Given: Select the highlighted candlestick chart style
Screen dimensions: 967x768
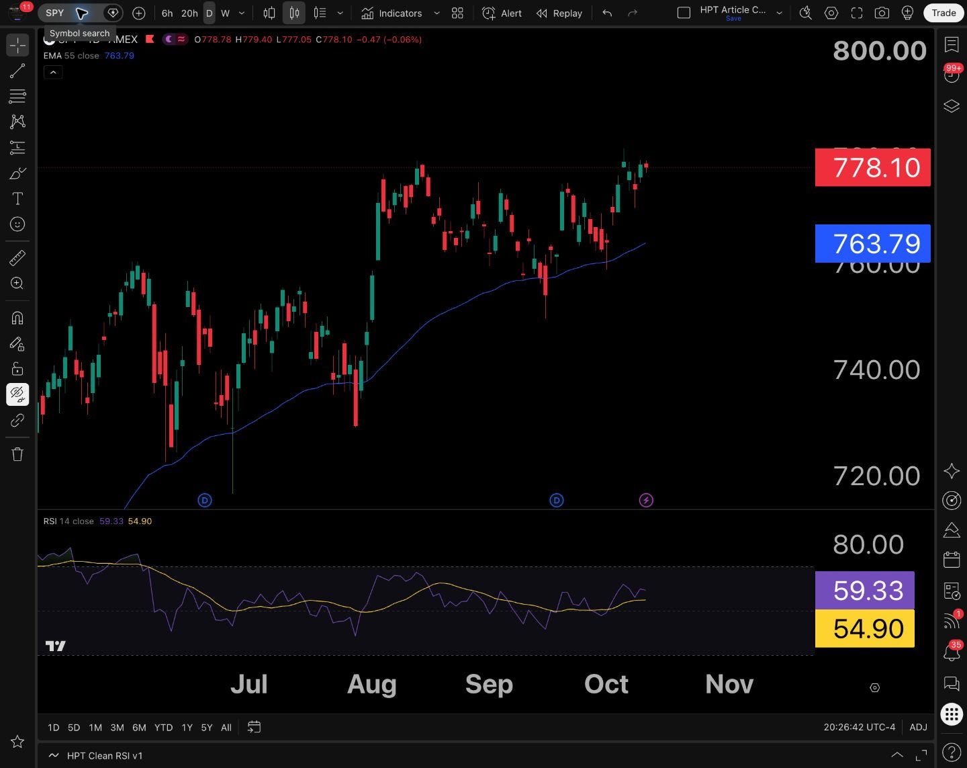Looking at the screenshot, I should (294, 13).
